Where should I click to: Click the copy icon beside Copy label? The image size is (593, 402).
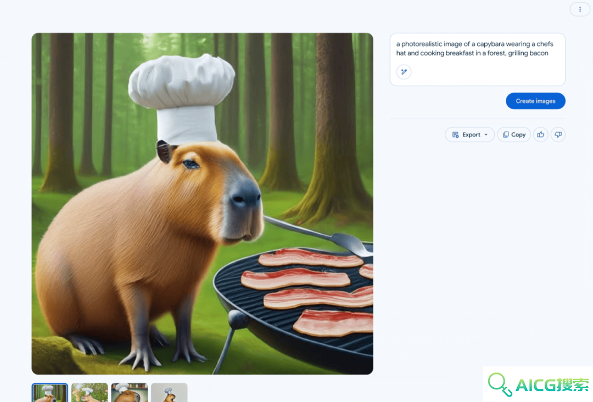pos(506,134)
